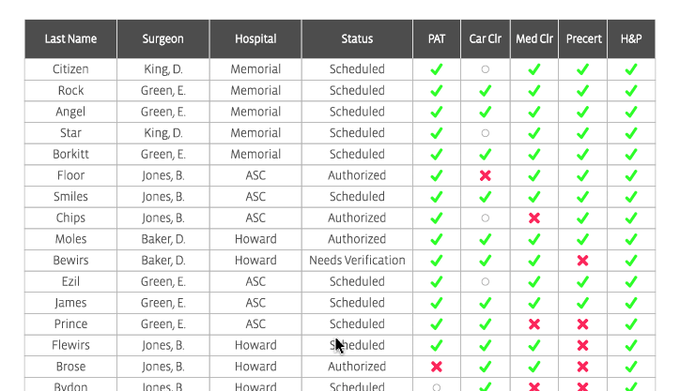This screenshot has width=680, height=391.
Task: Click Bewirs' red Precert X icon
Action: point(582,261)
